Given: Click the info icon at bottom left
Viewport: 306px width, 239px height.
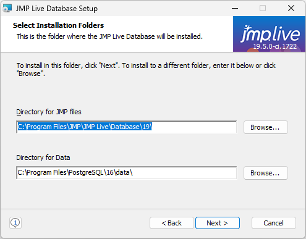Looking at the screenshot, I should (15, 223).
